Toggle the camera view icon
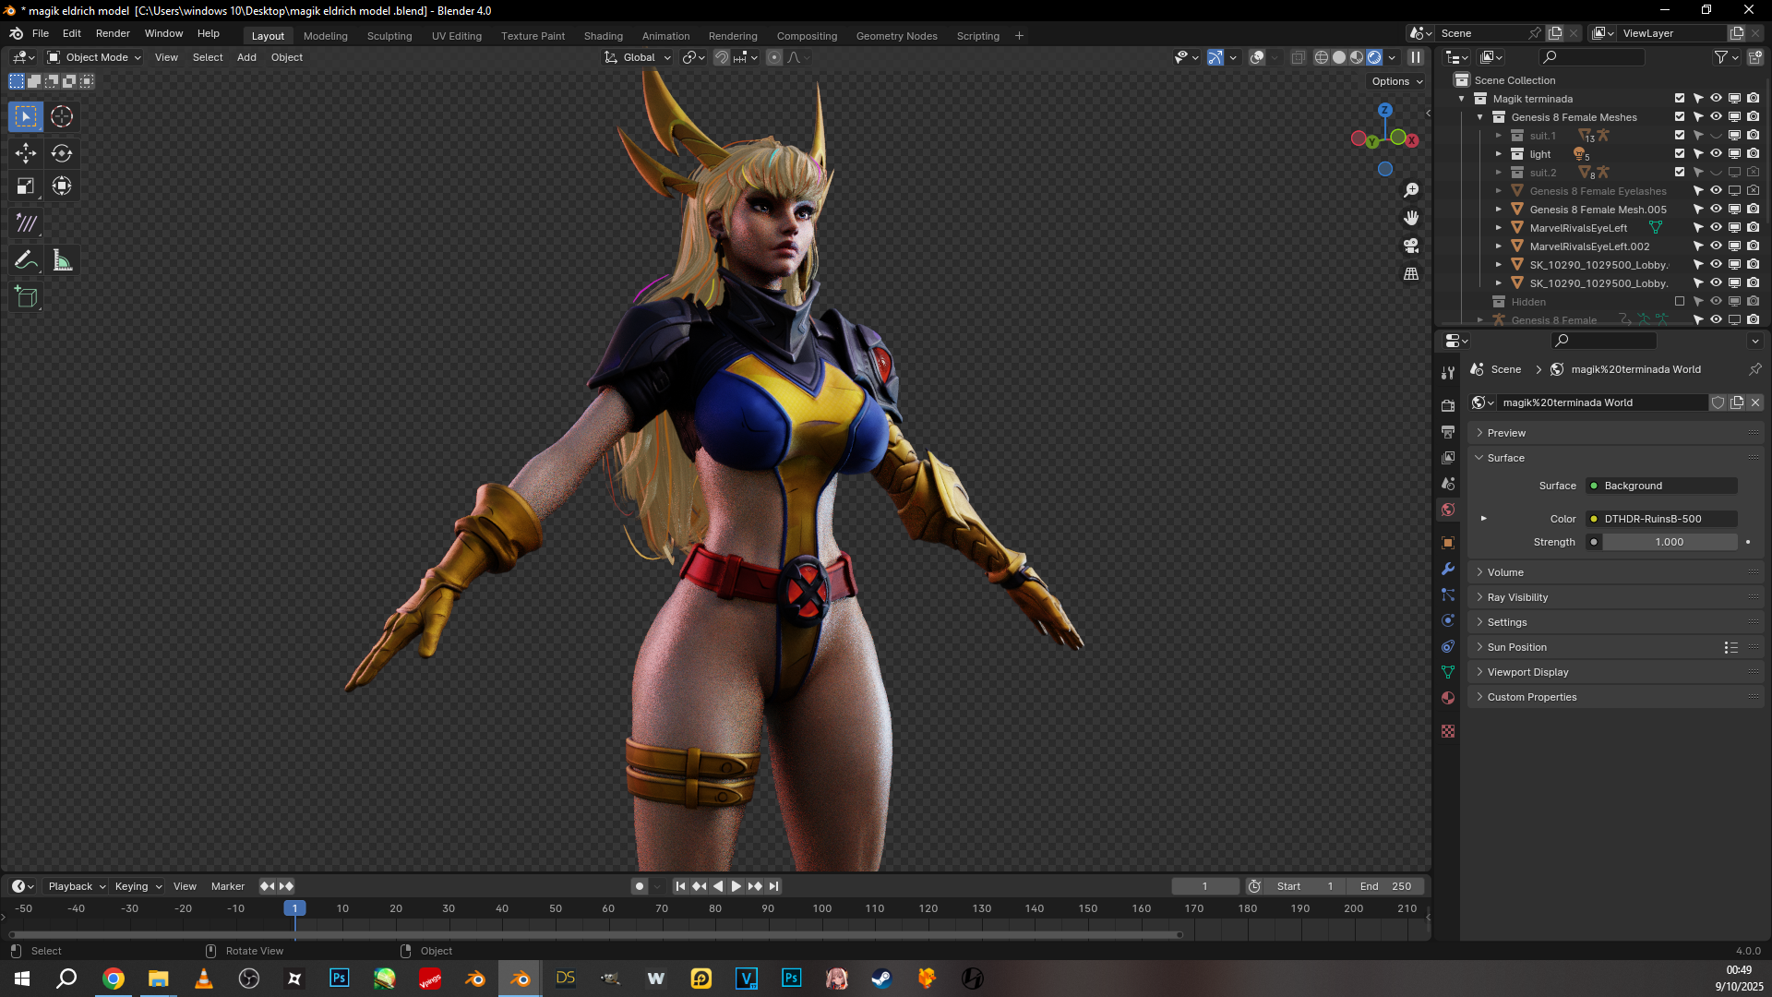 coord(1411,246)
